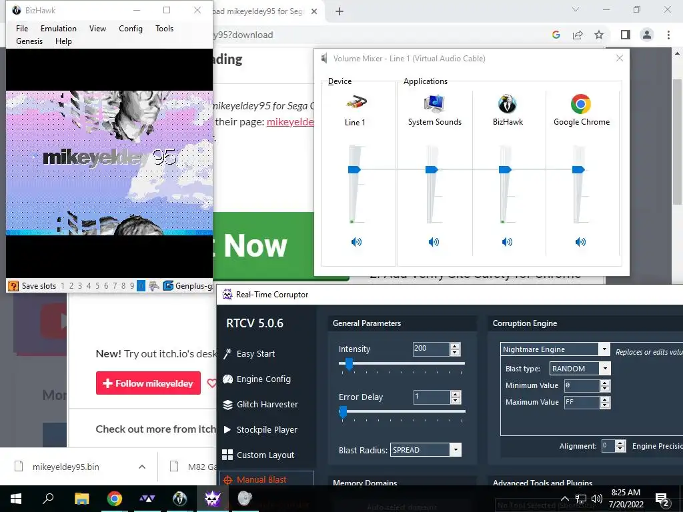The width and height of the screenshot is (683, 512).
Task: Click the Minimum Value input field
Action: (582, 385)
